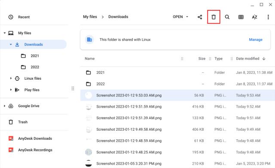Click the Linux sharing banner icon
Screen dimensions: 275x168
point(89,39)
